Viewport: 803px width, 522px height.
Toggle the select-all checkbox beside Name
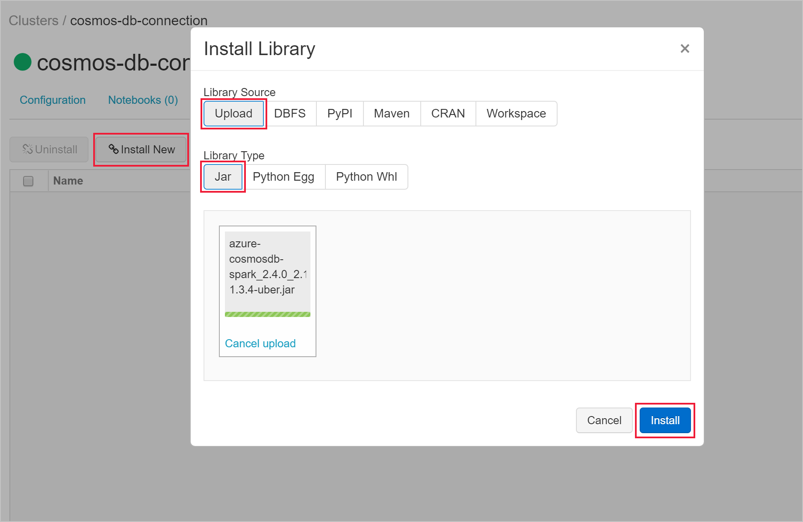point(28,181)
